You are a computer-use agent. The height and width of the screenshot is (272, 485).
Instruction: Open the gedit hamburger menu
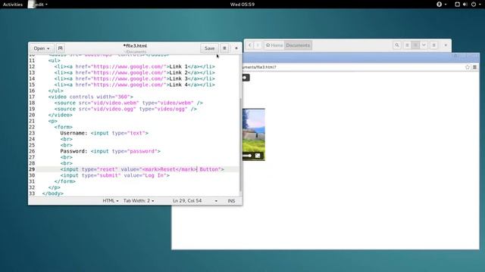point(225,48)
